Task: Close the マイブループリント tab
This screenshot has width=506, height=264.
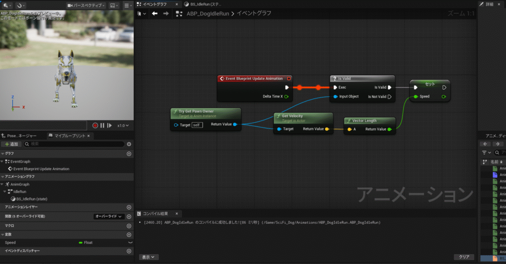Action: click(x=88, y=136)
